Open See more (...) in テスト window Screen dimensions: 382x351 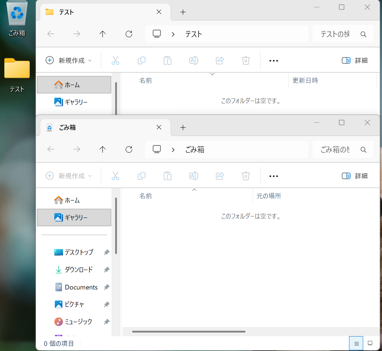274,60
